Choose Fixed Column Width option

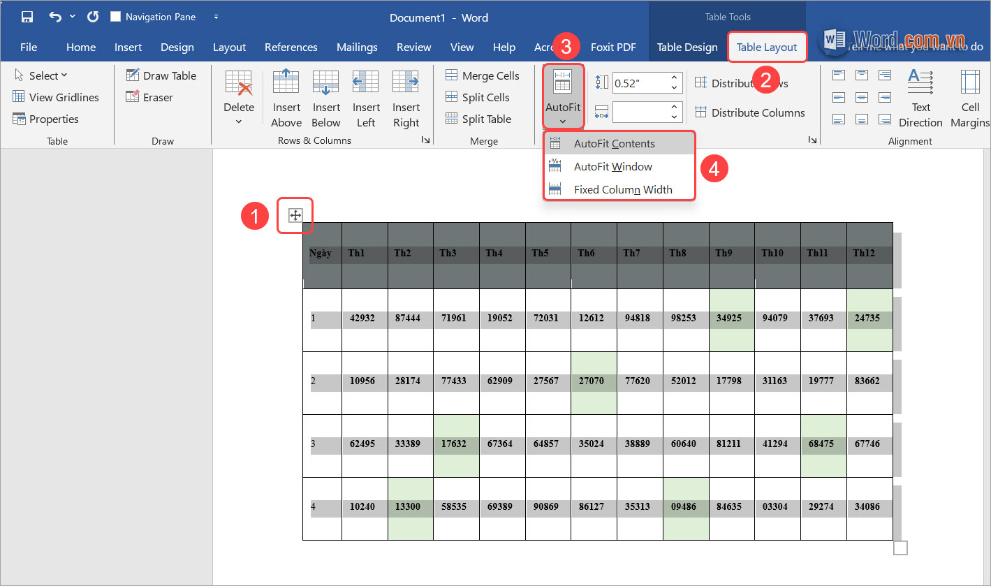pyautogui.click(x=622, y=189)
